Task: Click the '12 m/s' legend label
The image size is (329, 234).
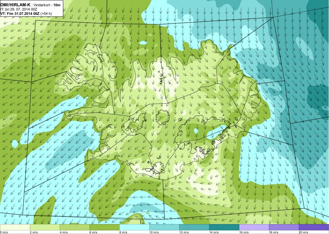Action: tap(184, 232)
